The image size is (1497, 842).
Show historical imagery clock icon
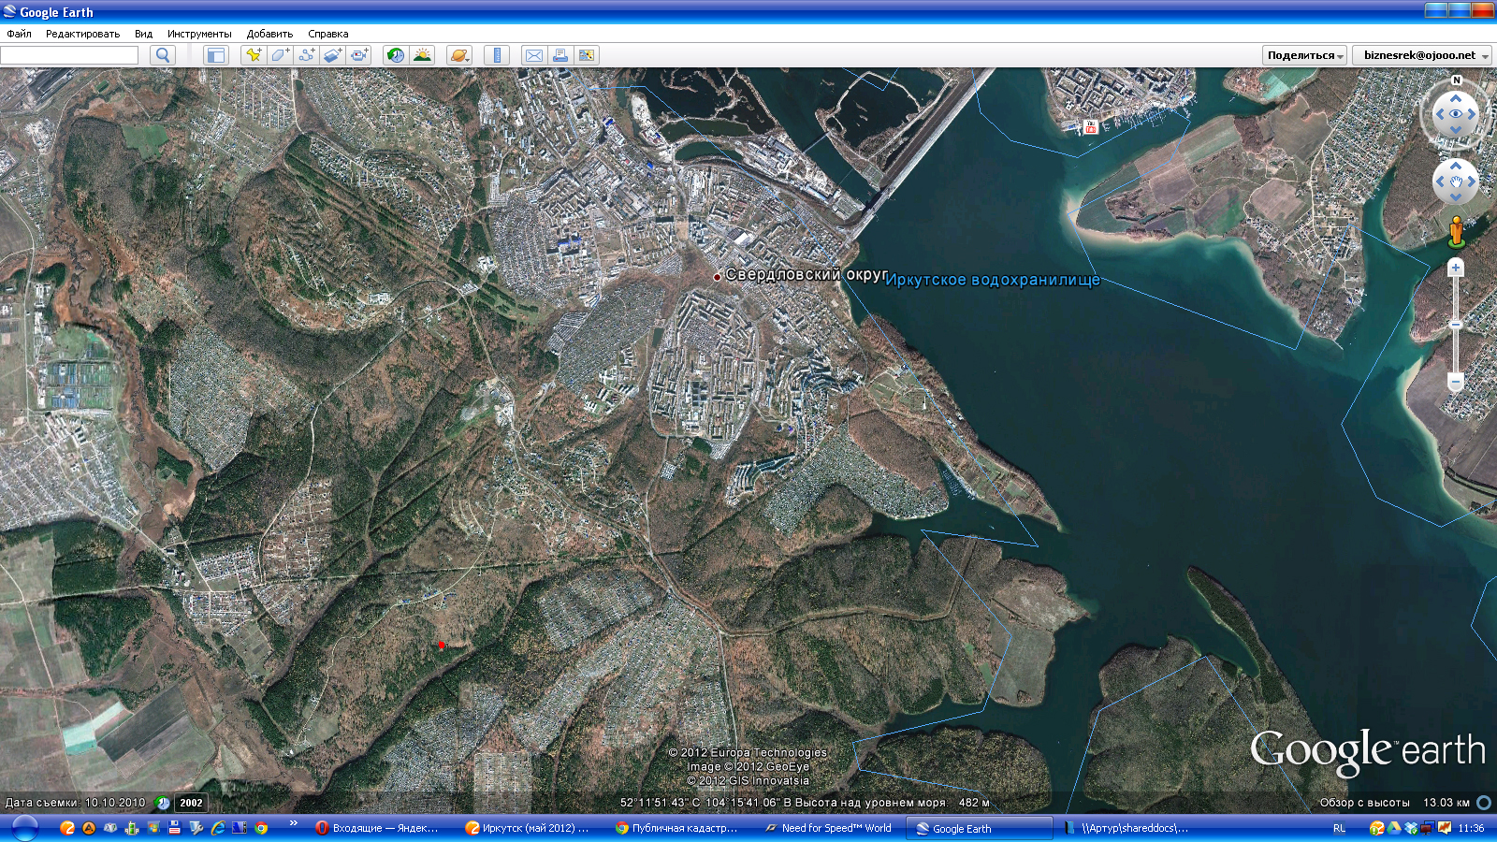[396, 55]
